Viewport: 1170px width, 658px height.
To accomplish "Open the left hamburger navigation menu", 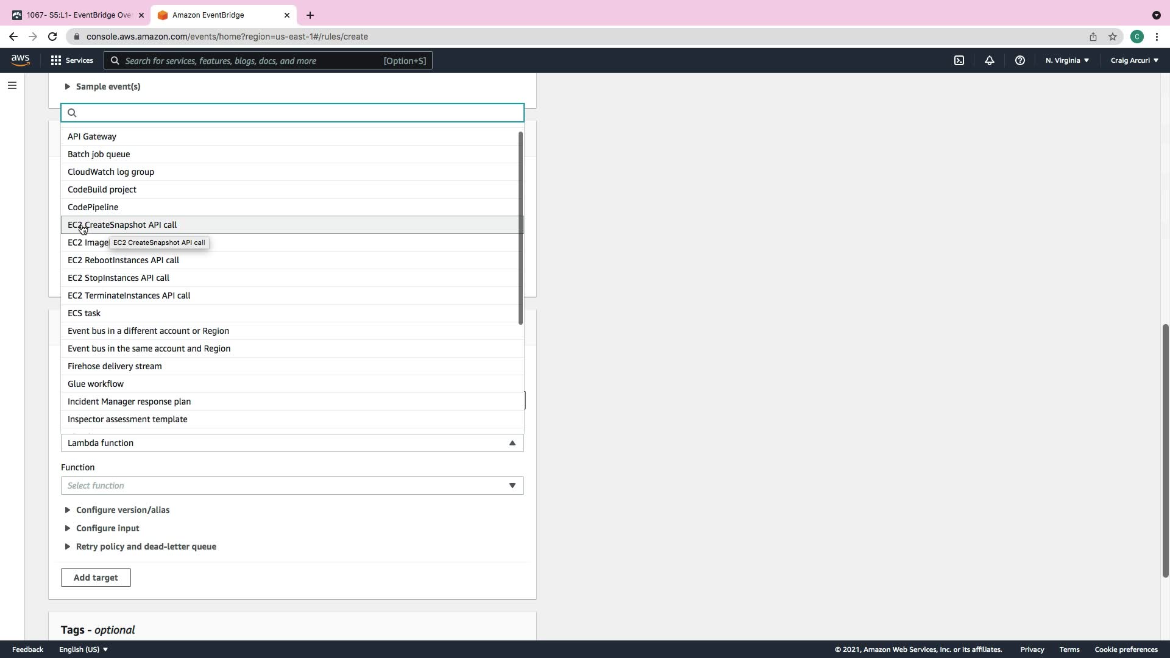I will (12, 85).
